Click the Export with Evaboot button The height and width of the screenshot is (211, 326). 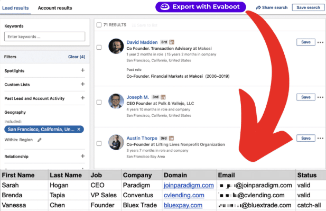coord(200,7)
